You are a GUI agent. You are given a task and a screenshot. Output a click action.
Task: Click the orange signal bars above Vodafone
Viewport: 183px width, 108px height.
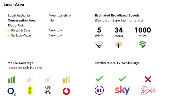click(x=66, y=80)
